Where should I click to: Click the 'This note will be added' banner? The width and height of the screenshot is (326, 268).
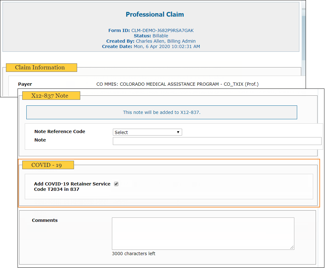pyautogui.click(x=161, y=112)
